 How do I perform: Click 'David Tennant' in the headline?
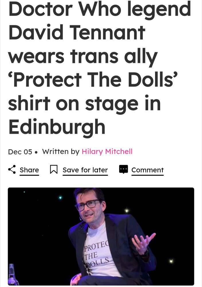[x=77, y=33]
